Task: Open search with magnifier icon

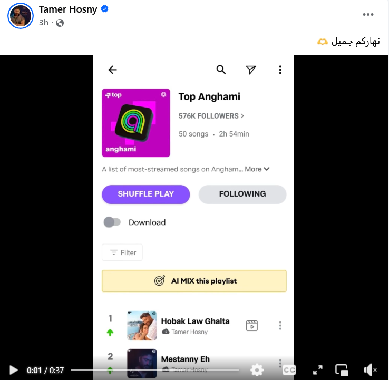Action: point(221,70)
